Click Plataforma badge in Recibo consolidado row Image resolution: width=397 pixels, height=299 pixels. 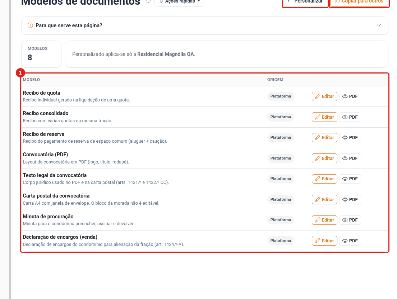[281, 117]
